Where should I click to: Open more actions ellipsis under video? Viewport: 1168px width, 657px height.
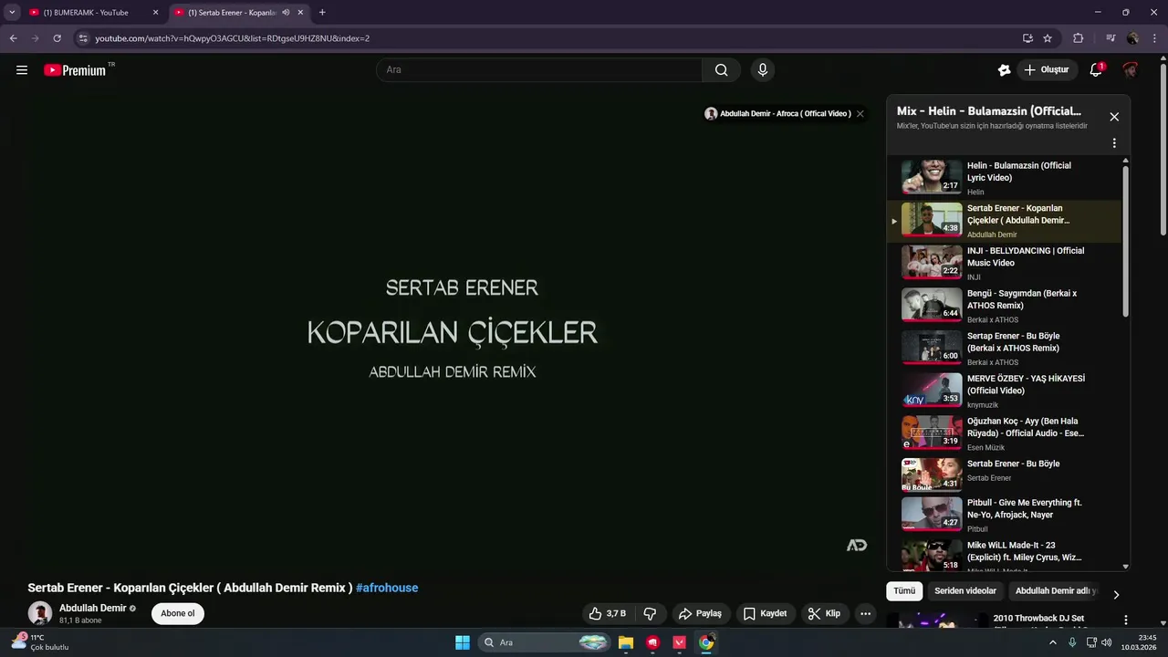(x=866, y=613)
